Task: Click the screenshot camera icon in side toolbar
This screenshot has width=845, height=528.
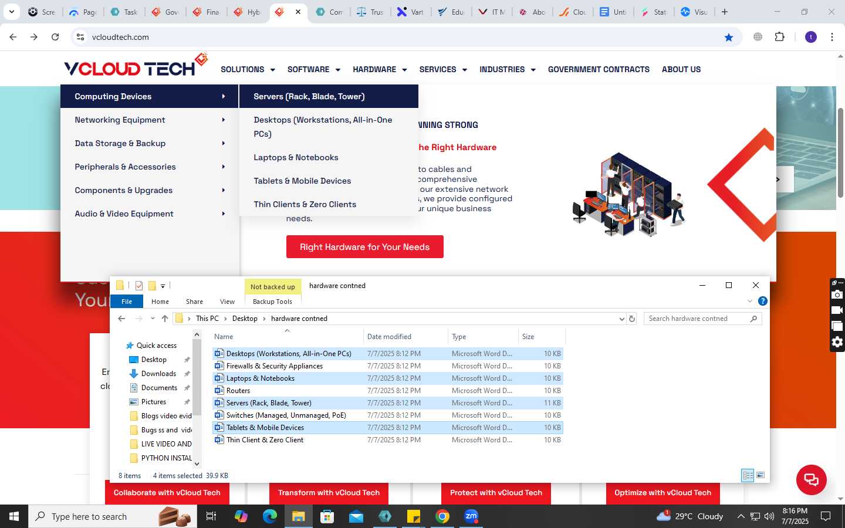Action: [837, 295]
